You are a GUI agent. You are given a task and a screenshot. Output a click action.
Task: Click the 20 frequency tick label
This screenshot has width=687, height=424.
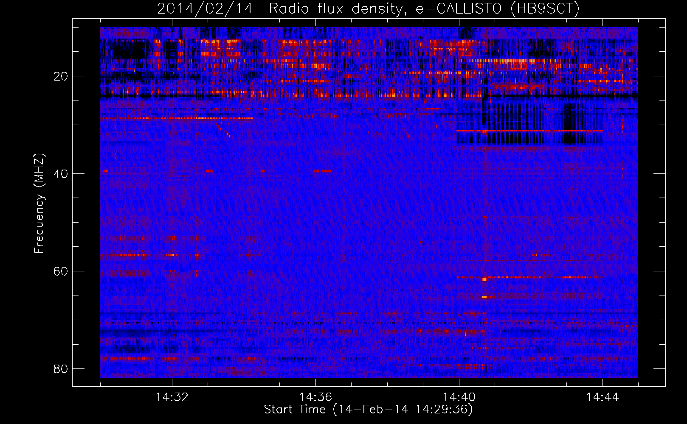[x=61, y=76]
